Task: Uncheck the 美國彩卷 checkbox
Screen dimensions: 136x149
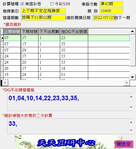Action: coord(22,4)
